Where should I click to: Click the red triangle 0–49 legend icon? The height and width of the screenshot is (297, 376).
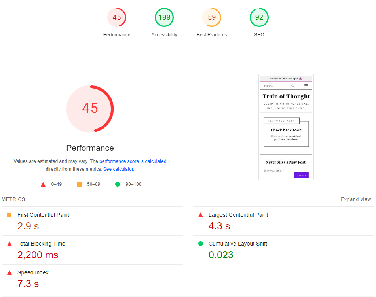click(43, 184)
